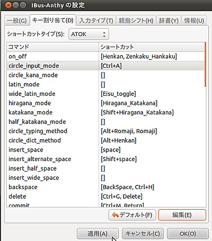
Task: Minimize the IBus-Anthy settings window
Action: (x=16, y=5)
